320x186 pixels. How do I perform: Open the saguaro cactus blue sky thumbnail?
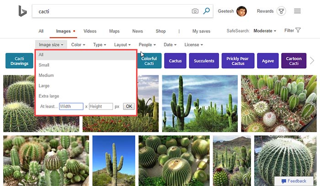tap(199, 103)
